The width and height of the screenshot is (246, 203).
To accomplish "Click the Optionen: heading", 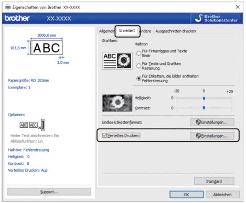I will (16, 115).
